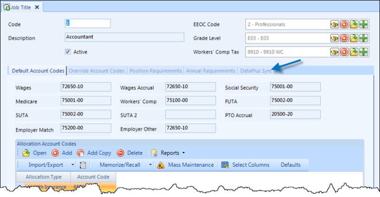Toggle the Active checkbox
380x197 pixels.
coord(68,52)
